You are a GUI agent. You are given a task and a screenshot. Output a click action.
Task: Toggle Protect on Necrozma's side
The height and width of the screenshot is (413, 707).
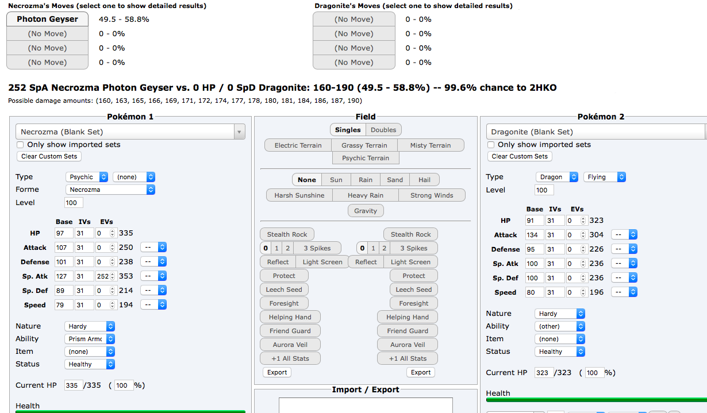pyautogui.click(x=284, y=276)
